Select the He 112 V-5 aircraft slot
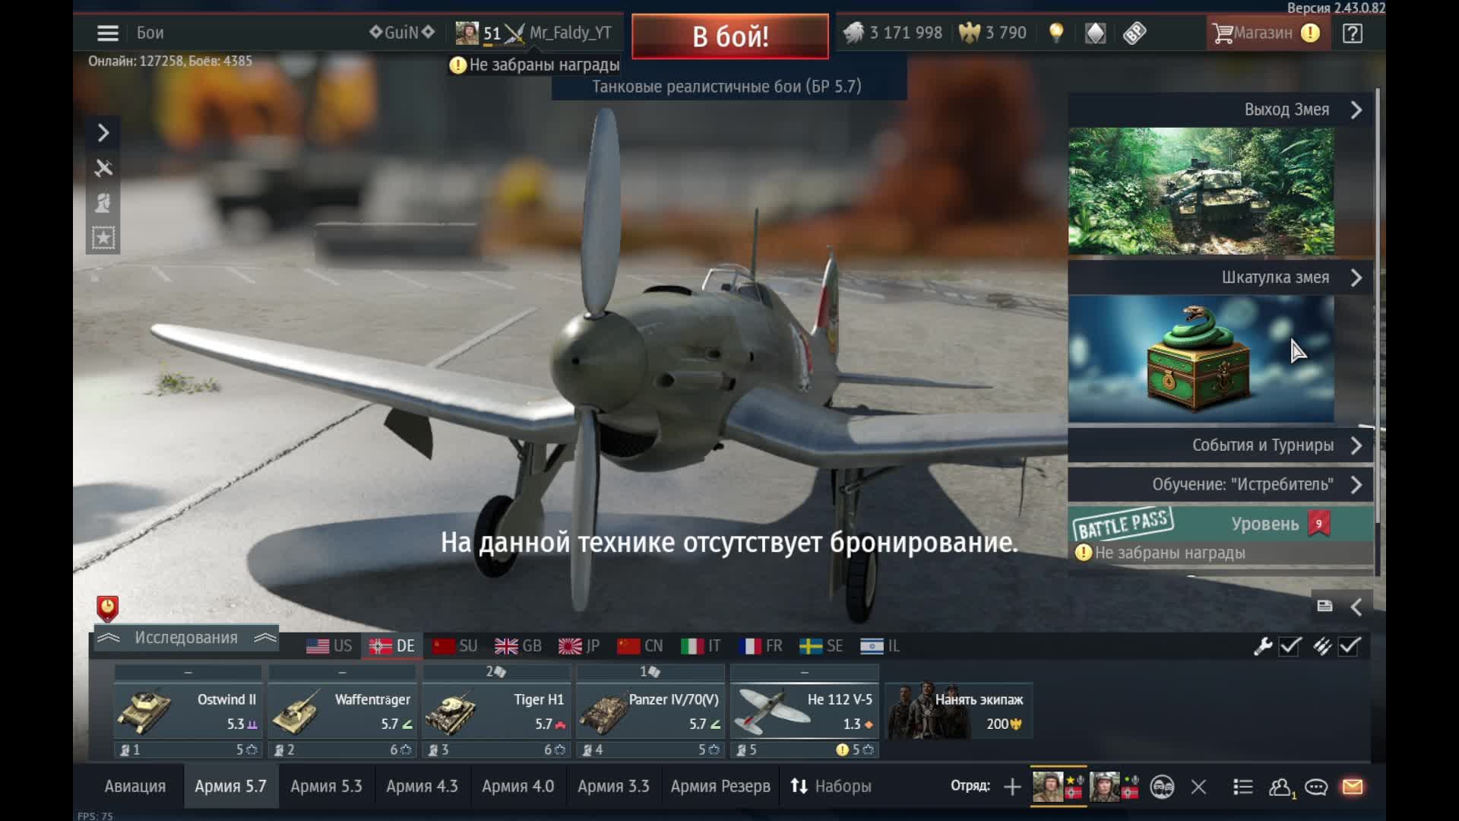1459x821 pixels. point(805,712)
